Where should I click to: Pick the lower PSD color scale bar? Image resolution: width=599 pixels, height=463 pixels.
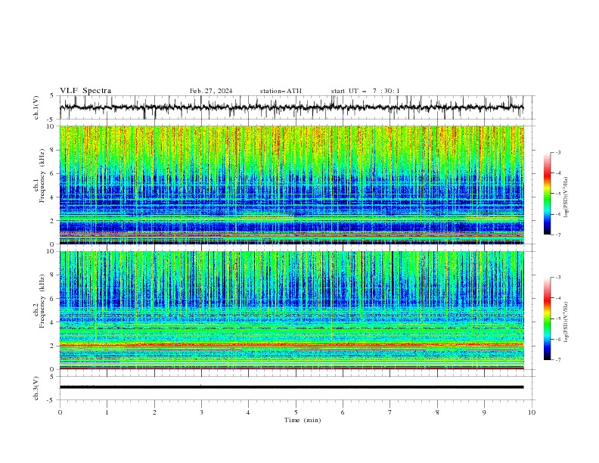[547, 319]
